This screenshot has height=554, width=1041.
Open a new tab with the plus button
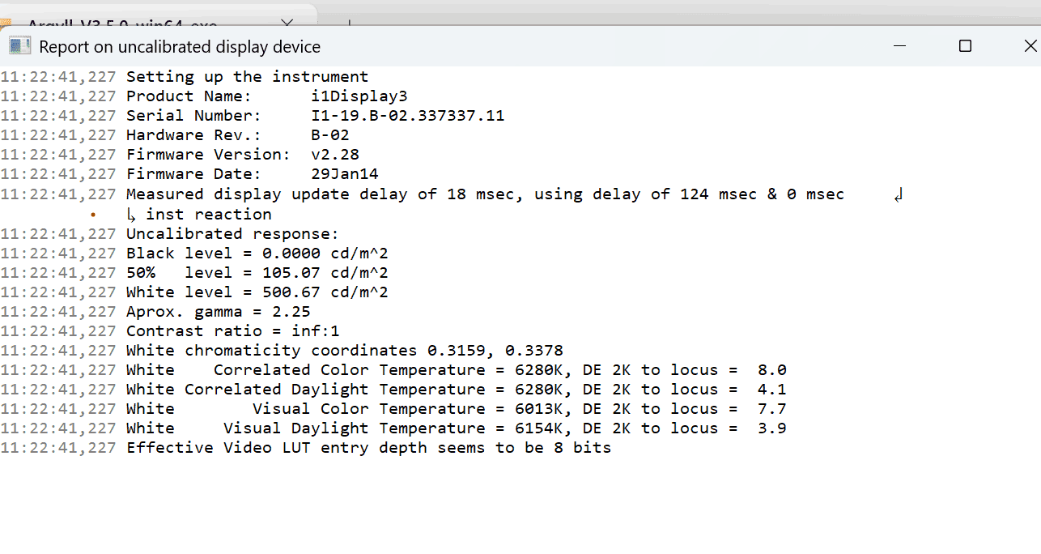coord(349,24)
